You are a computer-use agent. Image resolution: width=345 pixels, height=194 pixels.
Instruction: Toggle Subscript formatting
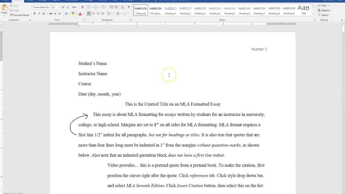click(x=55, y=13)
